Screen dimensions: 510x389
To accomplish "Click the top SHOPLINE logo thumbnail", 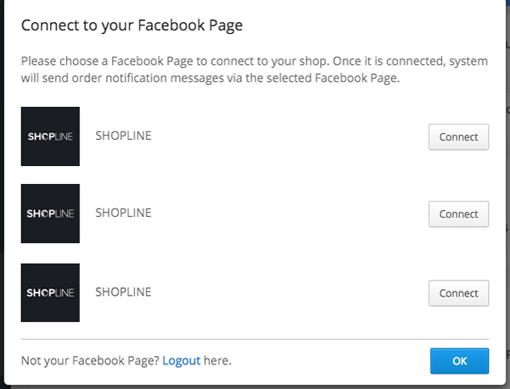I will point(50,136).
